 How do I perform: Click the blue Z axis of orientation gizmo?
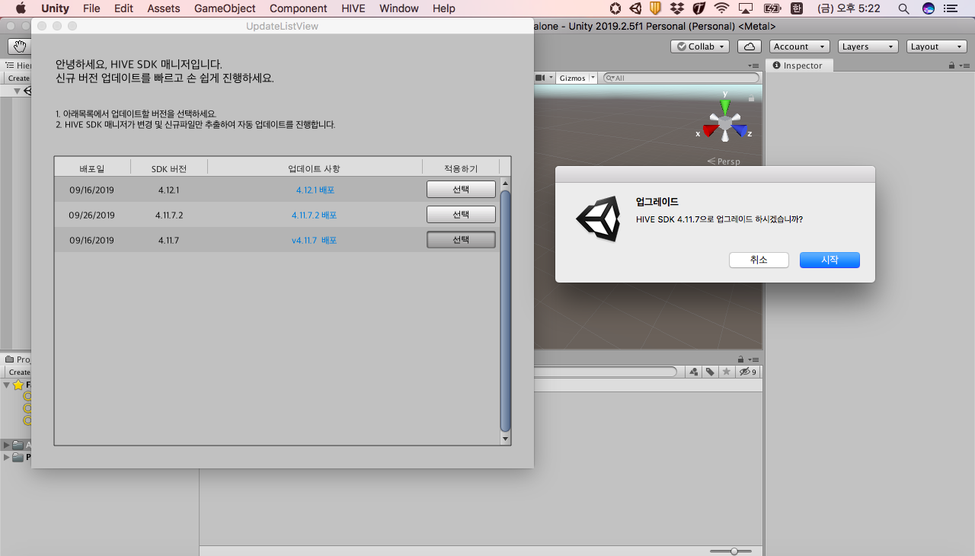741,130
